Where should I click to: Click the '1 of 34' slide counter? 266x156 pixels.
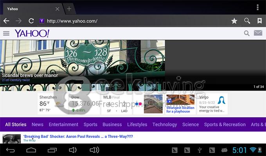tap(259, 87)
